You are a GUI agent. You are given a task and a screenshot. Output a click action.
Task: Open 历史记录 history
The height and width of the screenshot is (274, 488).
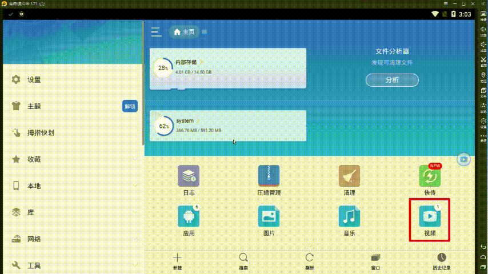[442, 261]
